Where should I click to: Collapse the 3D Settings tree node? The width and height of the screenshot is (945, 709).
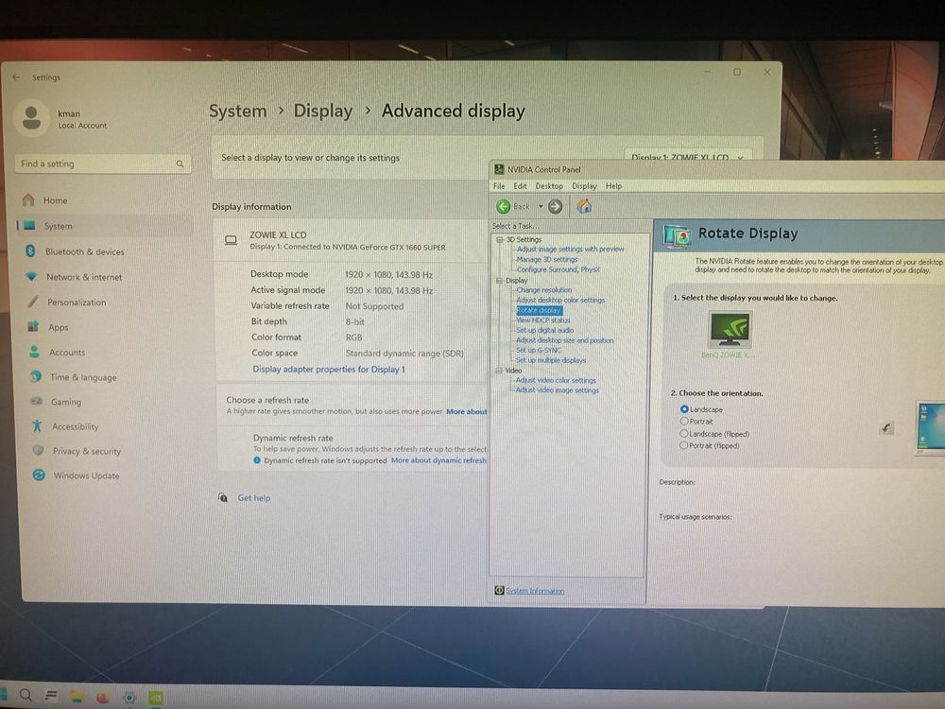499,239
